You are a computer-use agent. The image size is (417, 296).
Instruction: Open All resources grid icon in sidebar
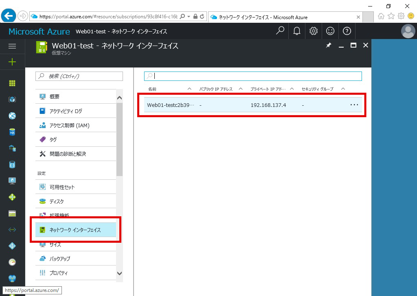12,83
